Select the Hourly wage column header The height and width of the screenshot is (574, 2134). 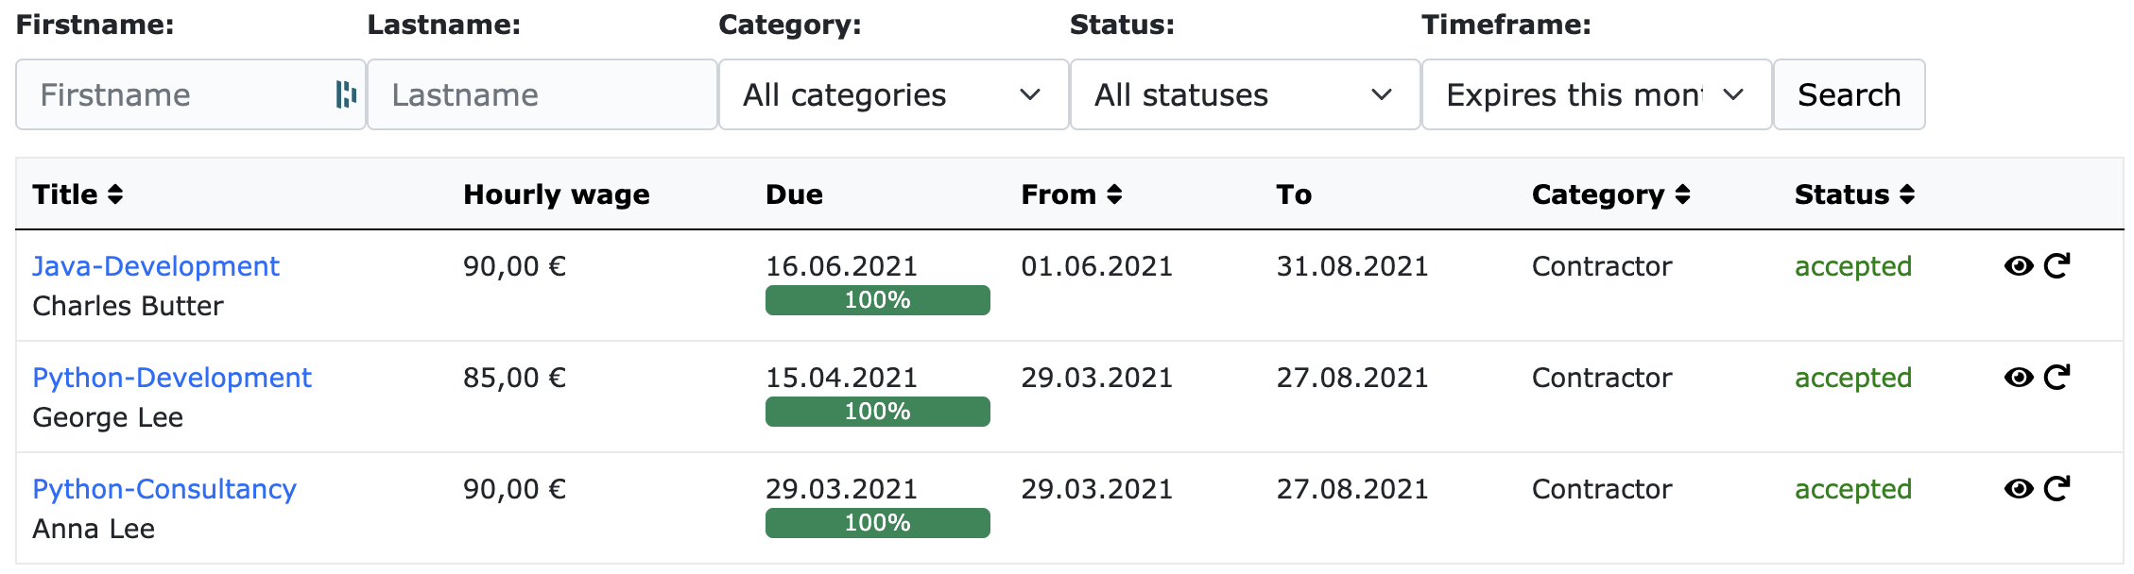[x=556, y=194]
